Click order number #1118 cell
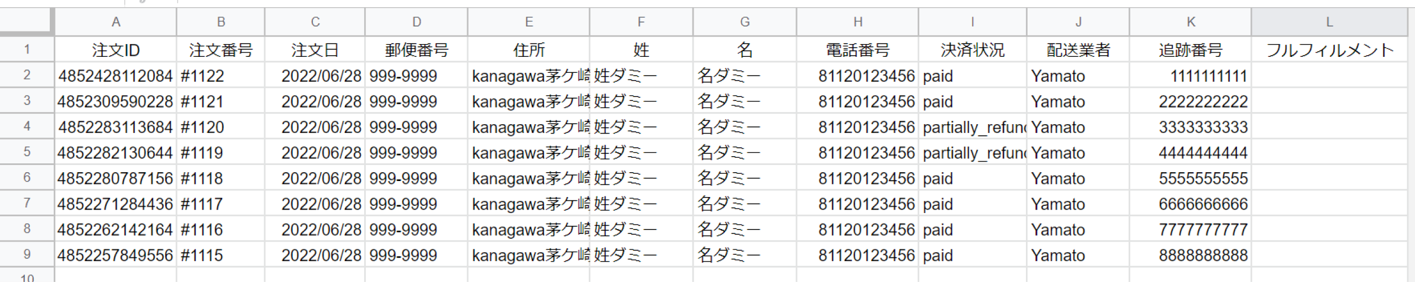This screenshot has height=282, width=1415. [x=220, y=178]
